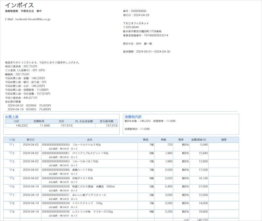Click amount 14,000 for トマトケチャップ row

tap(203, 203)
